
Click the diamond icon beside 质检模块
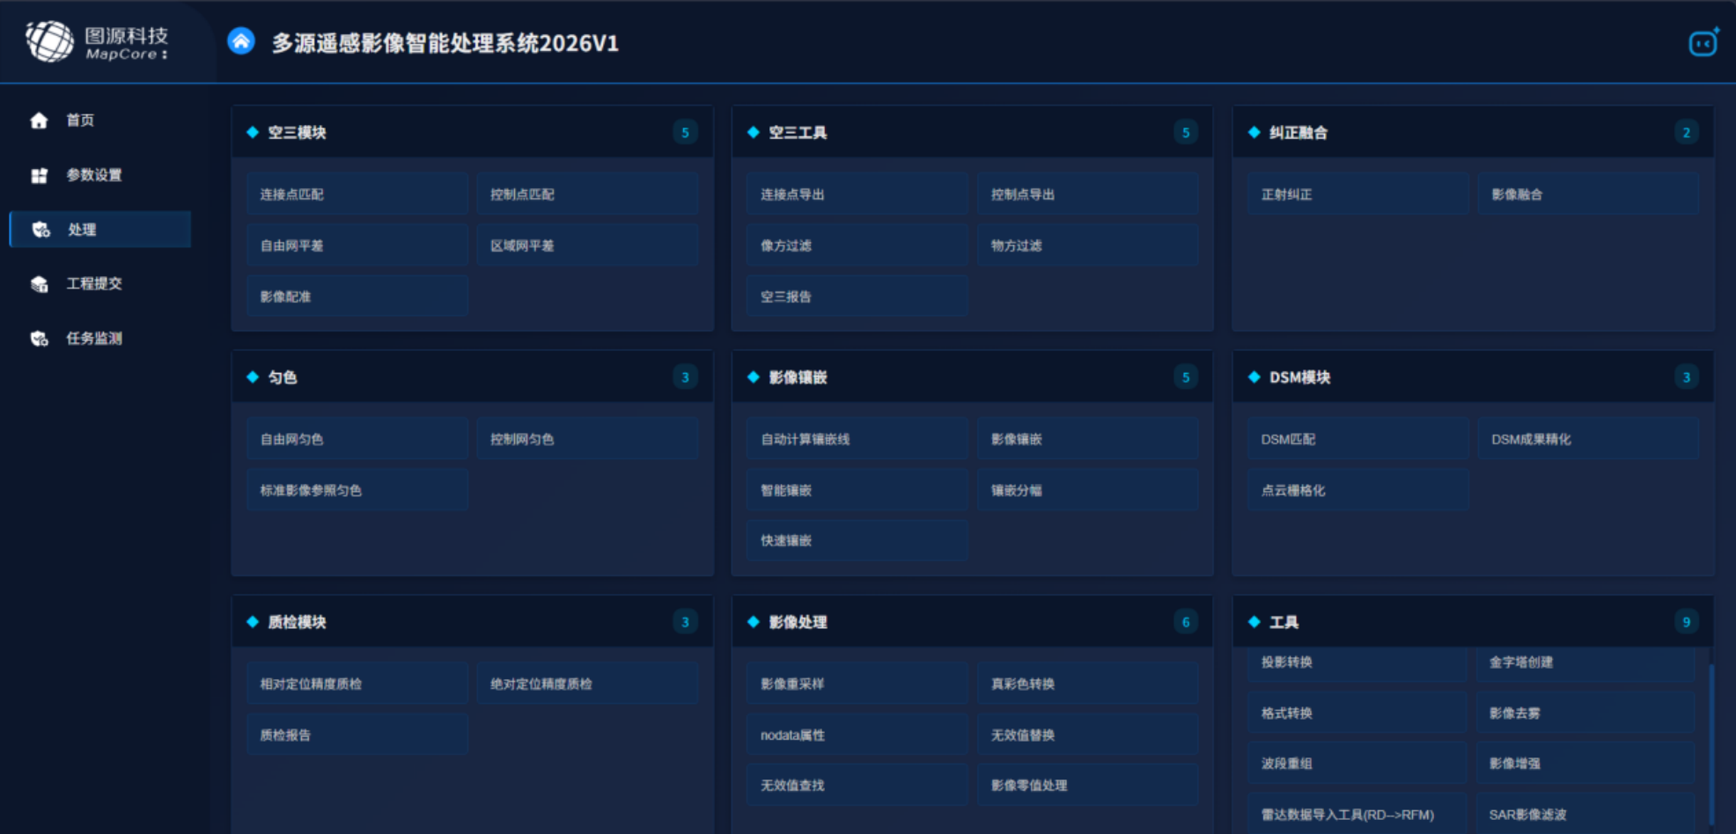(x=253, y=621)
